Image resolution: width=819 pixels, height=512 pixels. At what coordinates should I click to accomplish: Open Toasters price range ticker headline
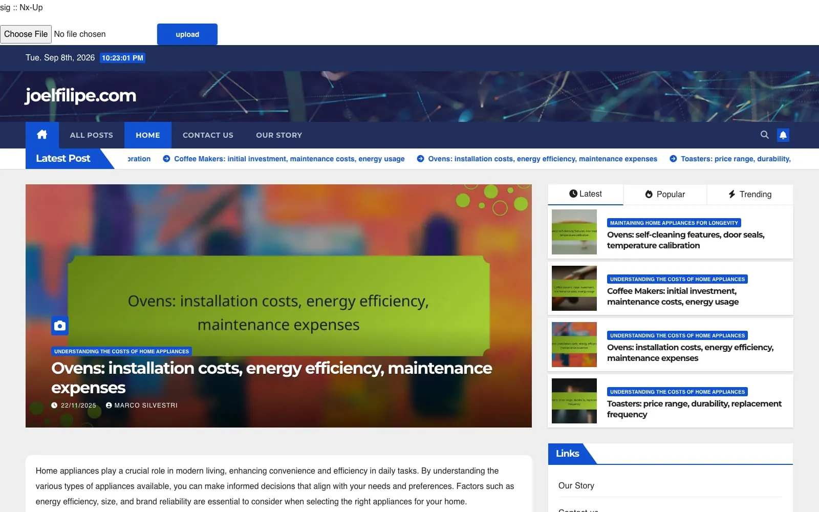pos(736,159)
